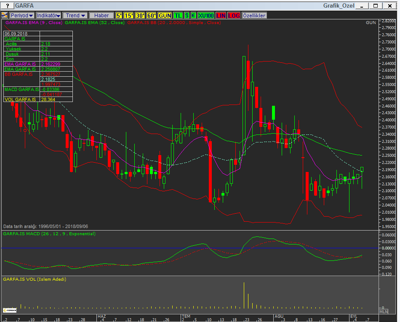
Task: Show prices in TL currency
Action: (178, 15)
